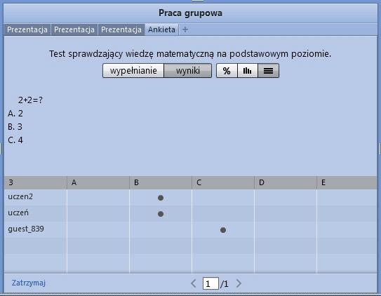The width and height of the screenshot is (381, 296).
Task: Click uczen2's answer dot in column B
Action: (161, 198)
